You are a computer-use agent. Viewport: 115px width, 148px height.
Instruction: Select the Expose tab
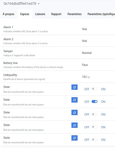[x=25, y=14]
